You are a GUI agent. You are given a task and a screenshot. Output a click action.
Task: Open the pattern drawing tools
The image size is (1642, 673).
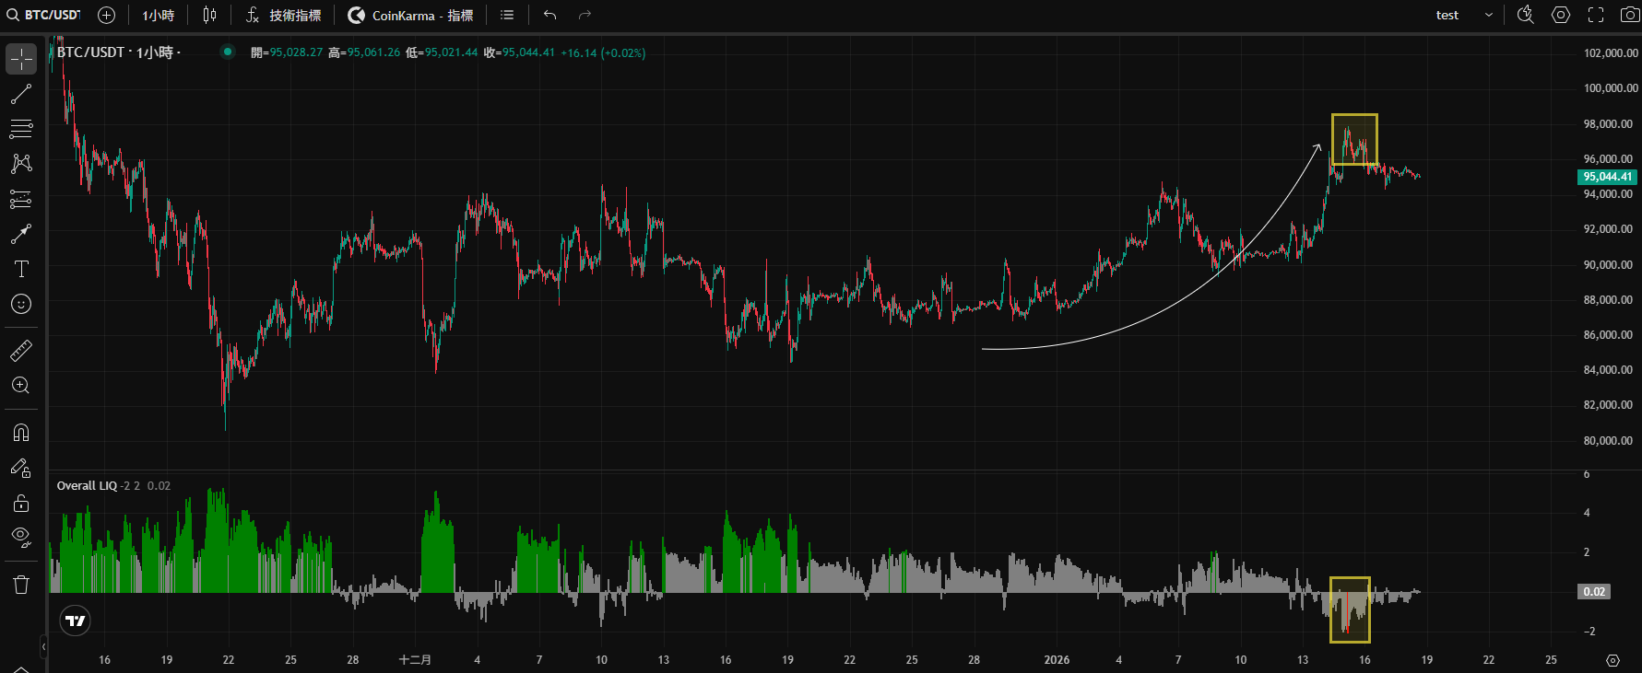coord(21,164)
